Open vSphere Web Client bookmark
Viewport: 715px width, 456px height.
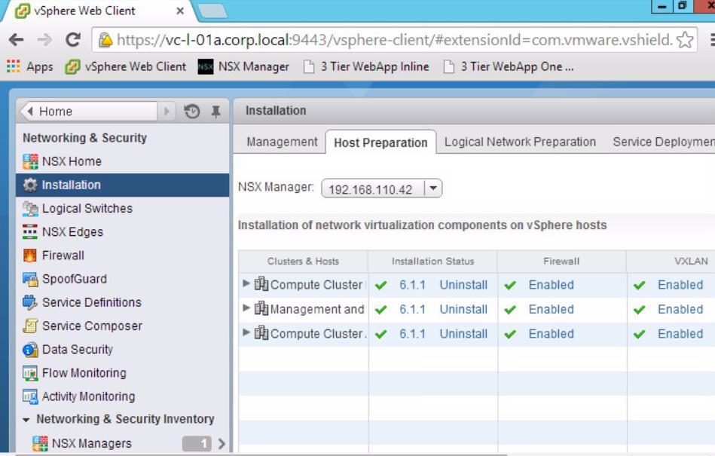click(x=125, y=66)
